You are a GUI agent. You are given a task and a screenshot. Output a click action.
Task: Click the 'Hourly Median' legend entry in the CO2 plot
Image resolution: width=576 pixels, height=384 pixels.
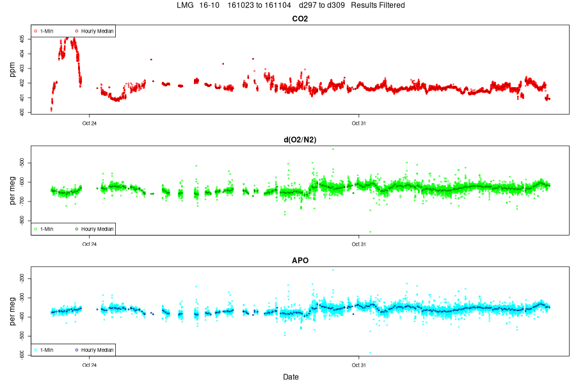tap(97, 31)
